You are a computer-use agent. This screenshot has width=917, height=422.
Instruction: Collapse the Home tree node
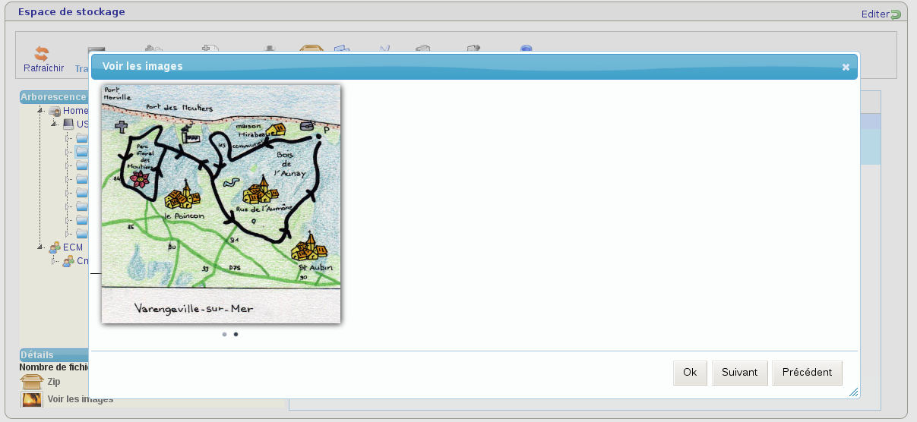[x=40, y=111]
